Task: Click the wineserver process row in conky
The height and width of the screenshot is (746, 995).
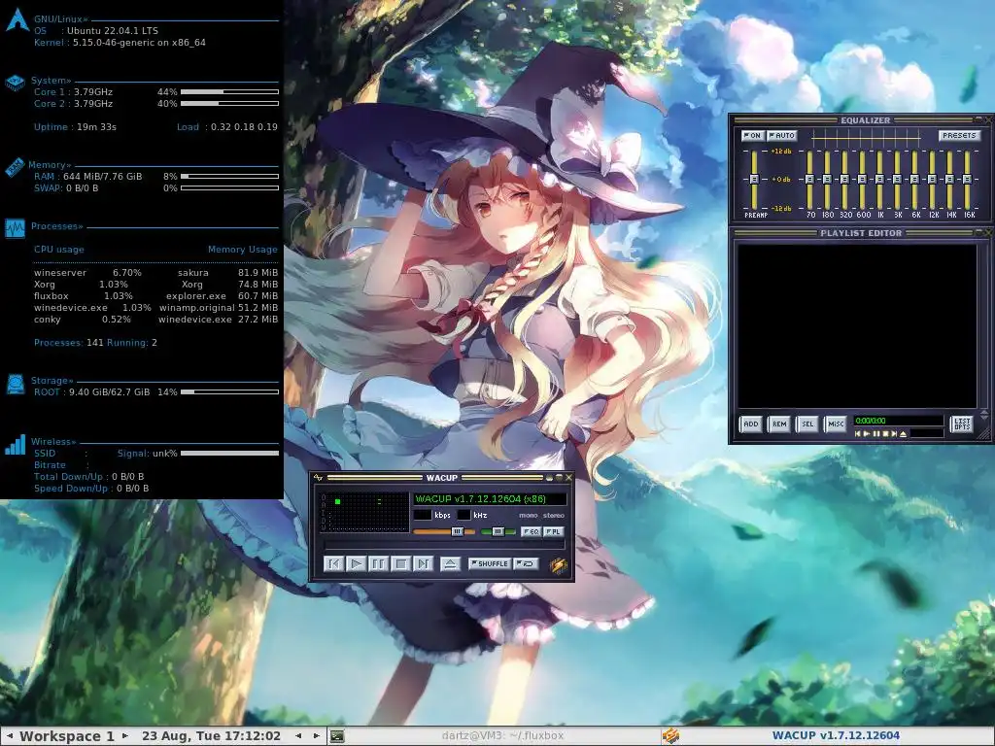Action: coord(156,273)
